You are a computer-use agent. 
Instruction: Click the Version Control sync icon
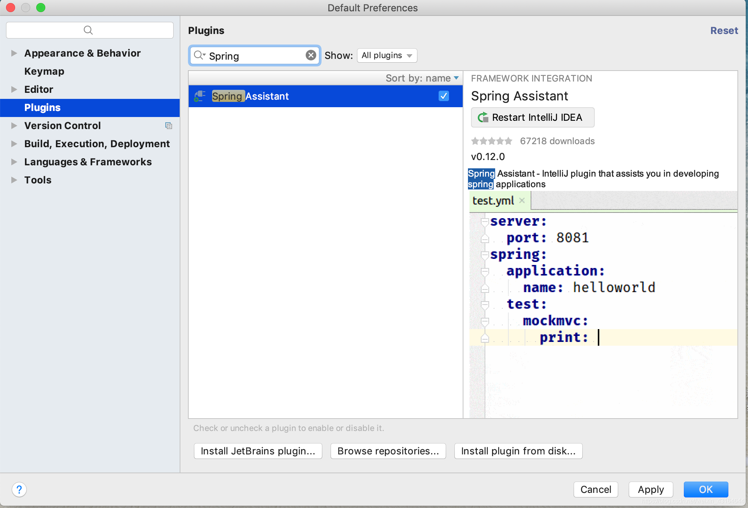click(169, 126)
